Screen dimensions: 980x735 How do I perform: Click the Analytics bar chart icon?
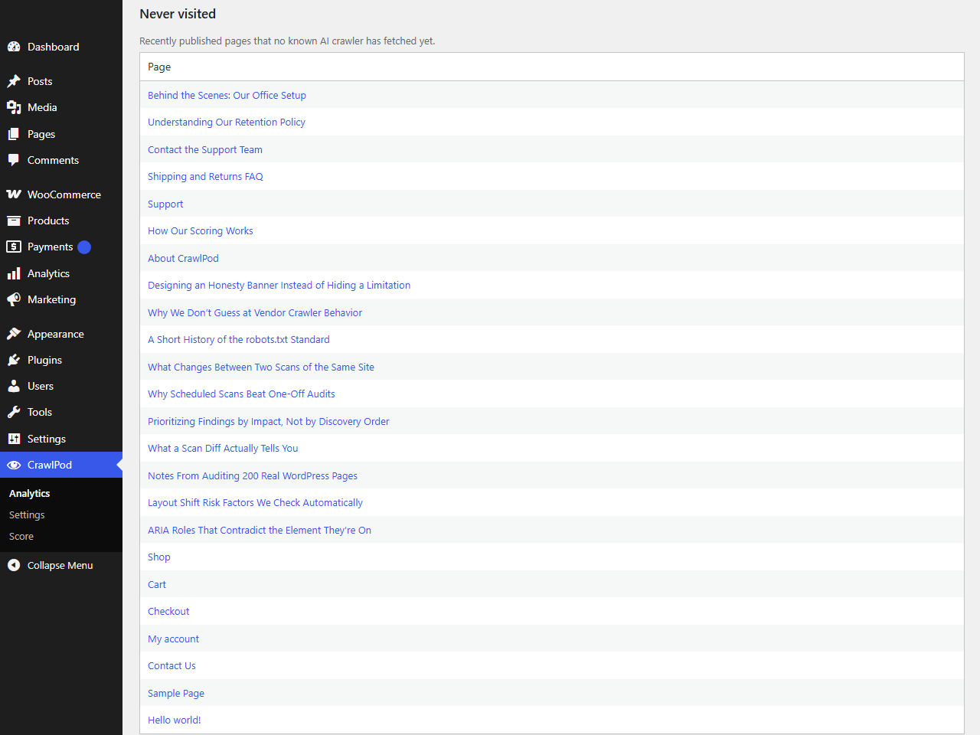[x=14, y=273]
